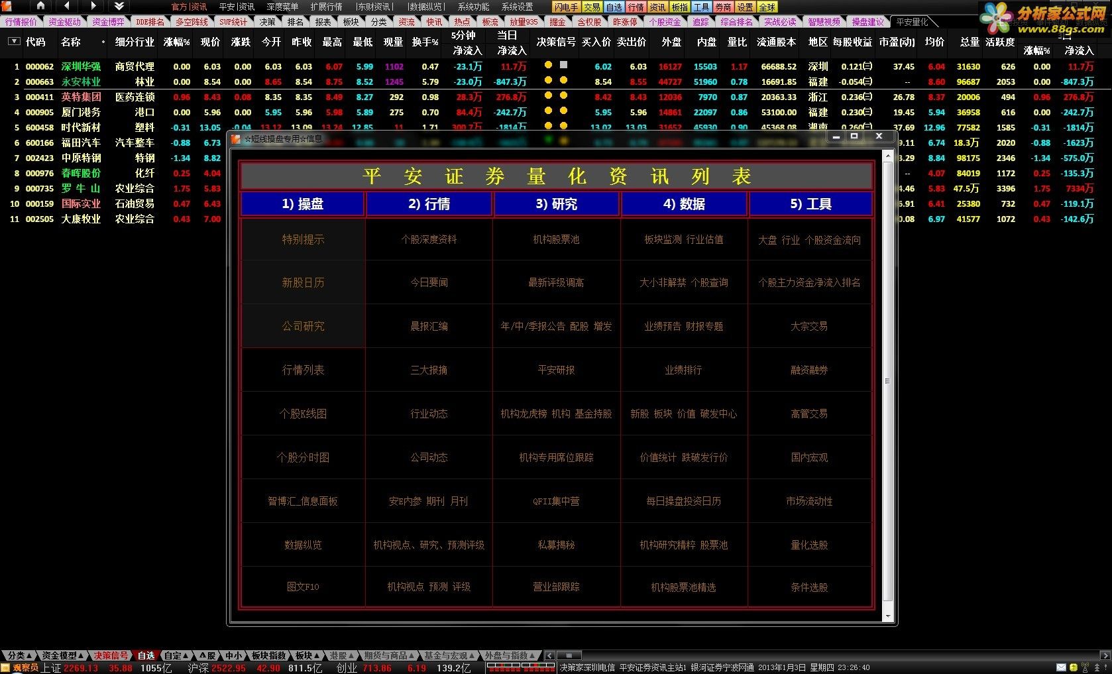The width and height of the screenshot is (1112, 674).
Task: Click the 闪电手 quick button
Action: [566, 7]
